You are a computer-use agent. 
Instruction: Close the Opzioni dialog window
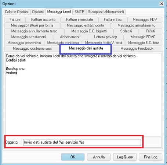[x=161, y=4]
